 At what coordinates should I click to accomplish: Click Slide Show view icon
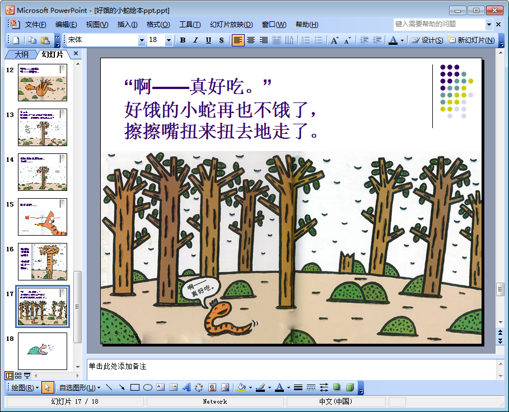27,376
